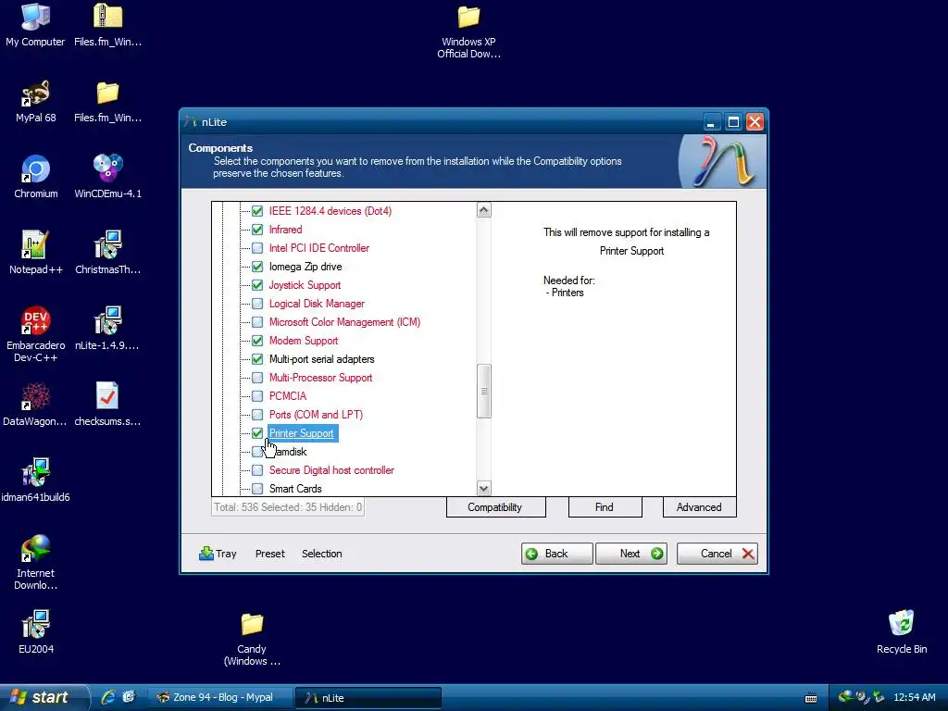The image size is (948, 711).
Task: Check the PCMCIA component
Action: coord(257,396)
